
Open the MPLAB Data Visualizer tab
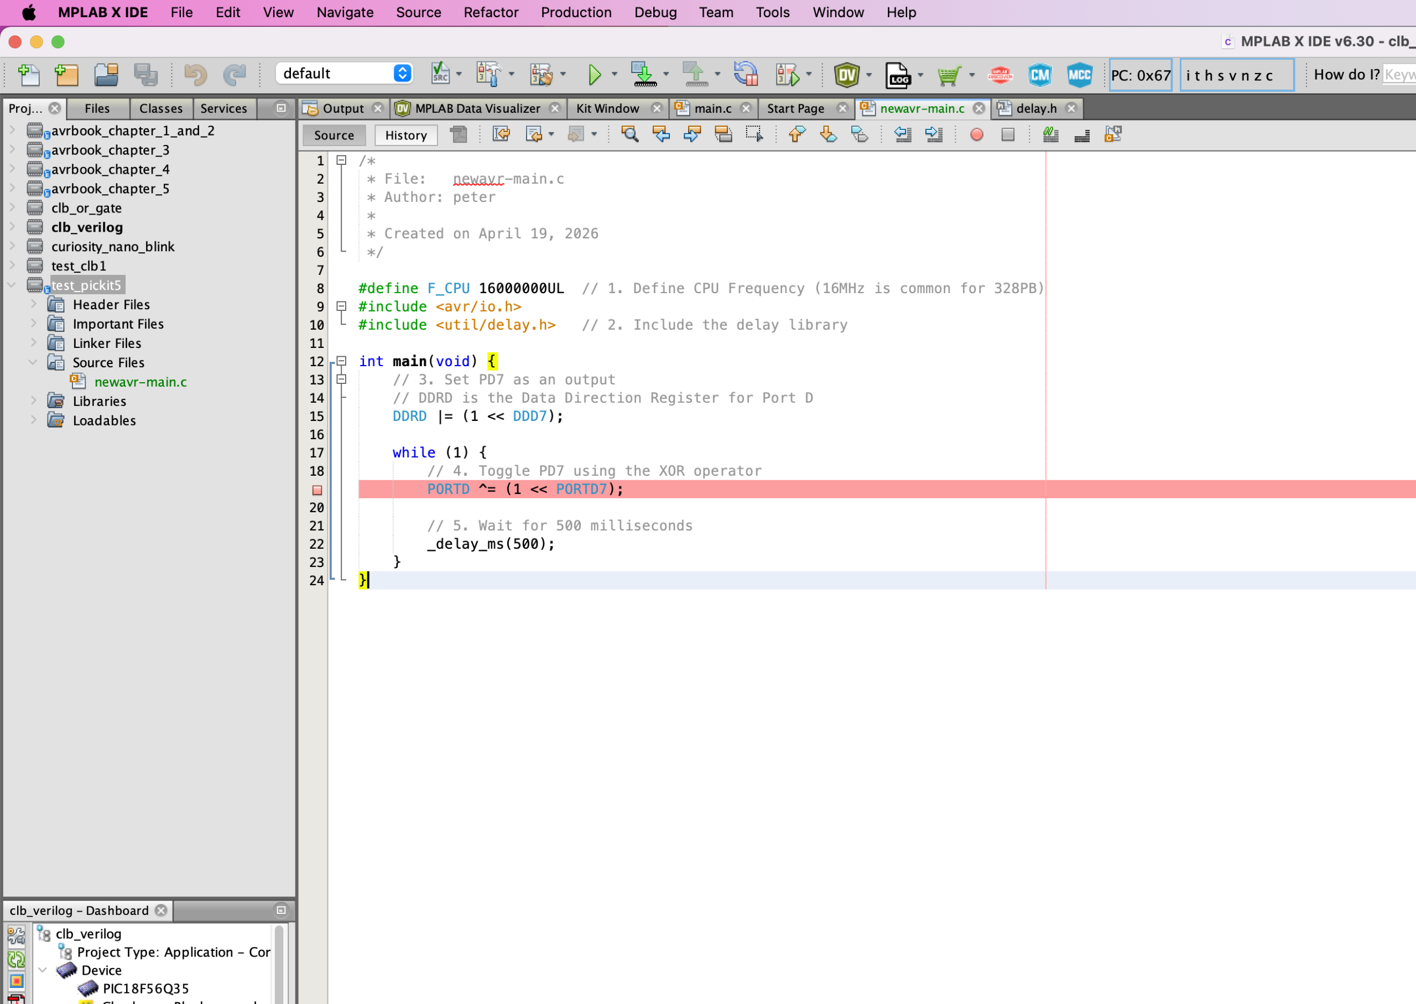coord(477,108)
